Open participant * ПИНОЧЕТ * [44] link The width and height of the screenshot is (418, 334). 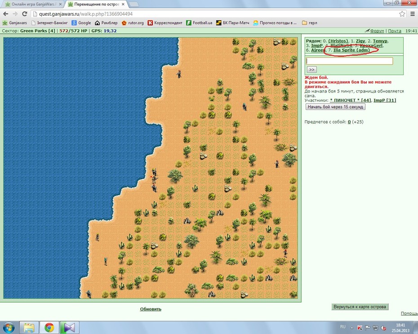[x=350, y=101]
